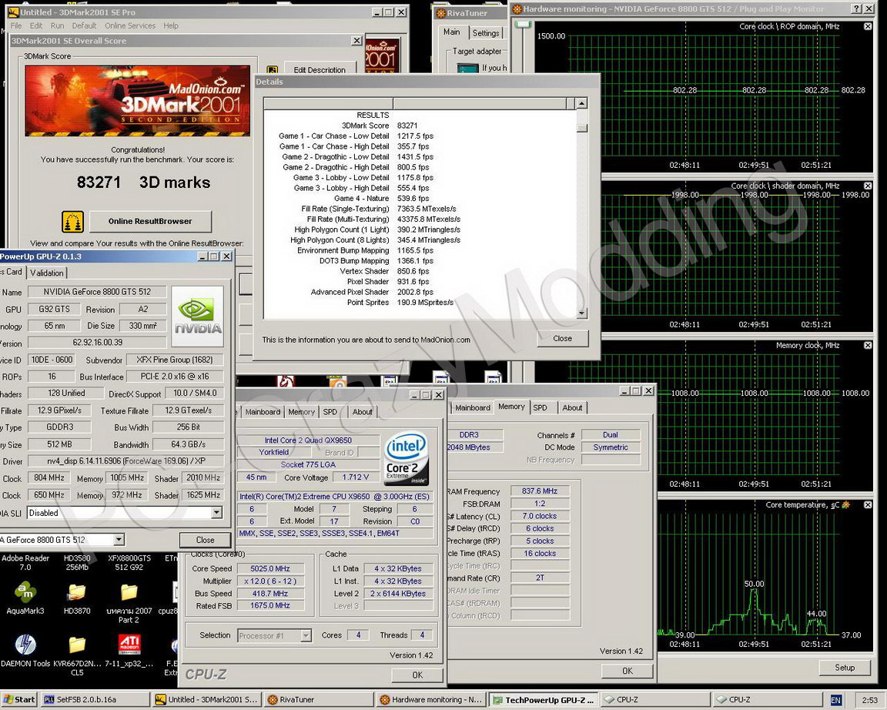Click the Start button Windows flag icon
This screenshot has width=887, height=710.
coord(8,700)
